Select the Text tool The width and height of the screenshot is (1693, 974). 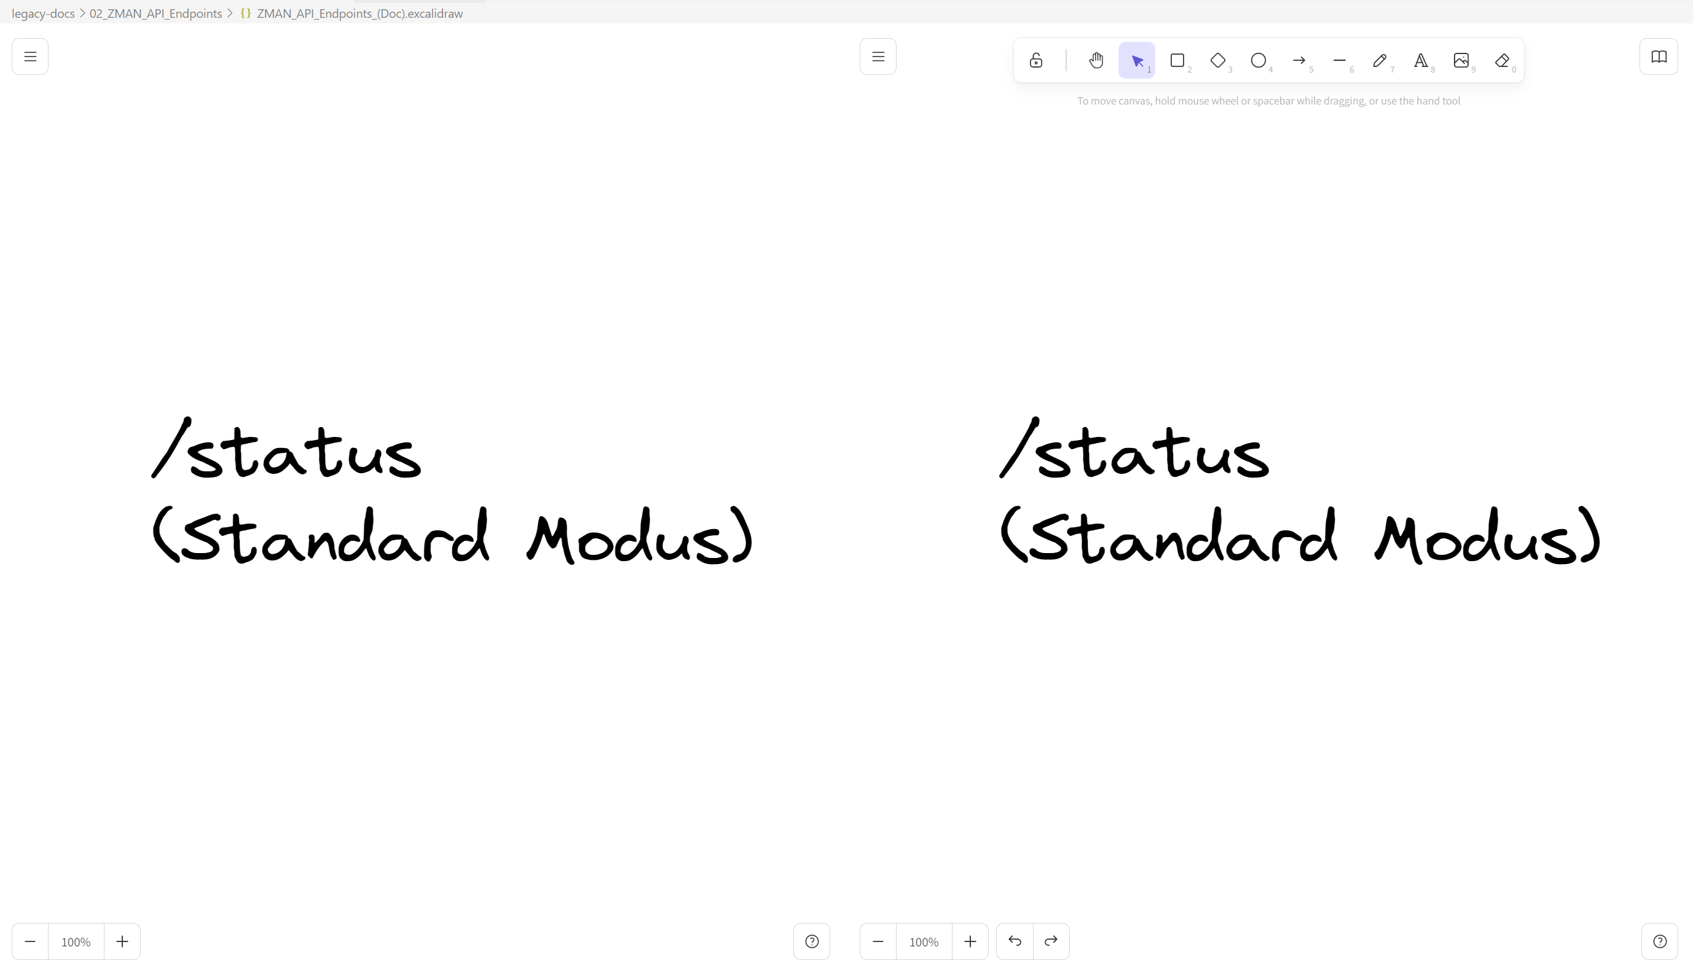[1421, 60]
